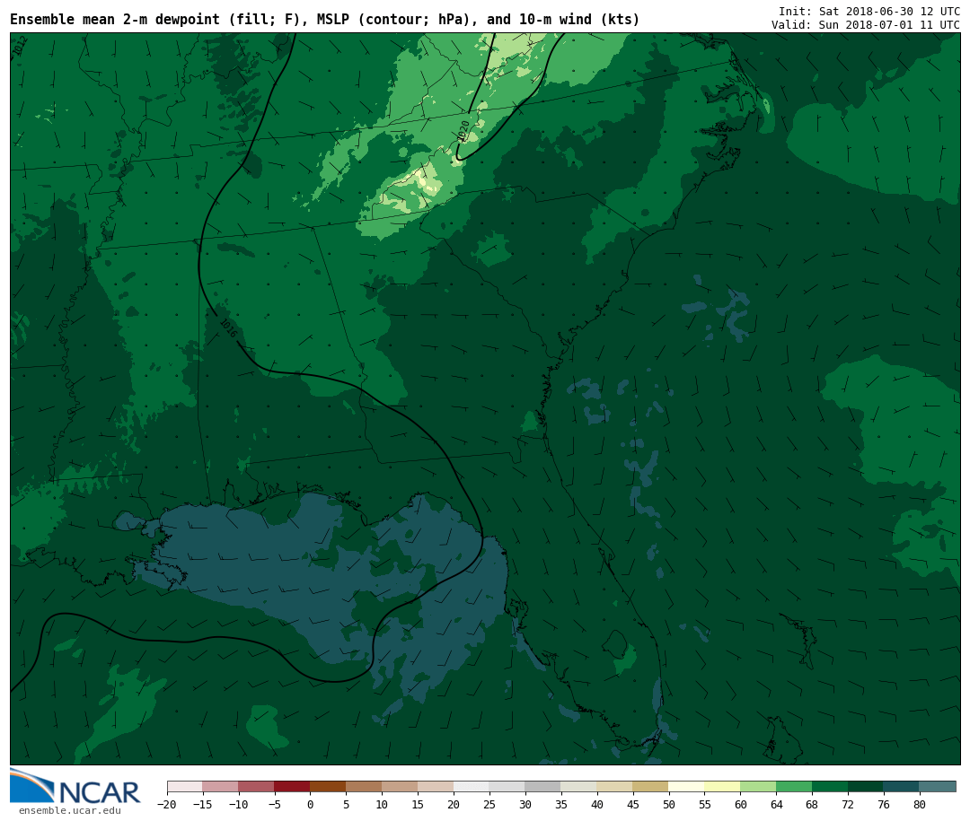The width and height of the screenshot is (970, 821).
Task: Pick the colorbar swatch between 35 and 40
Action: coord(579,786)
